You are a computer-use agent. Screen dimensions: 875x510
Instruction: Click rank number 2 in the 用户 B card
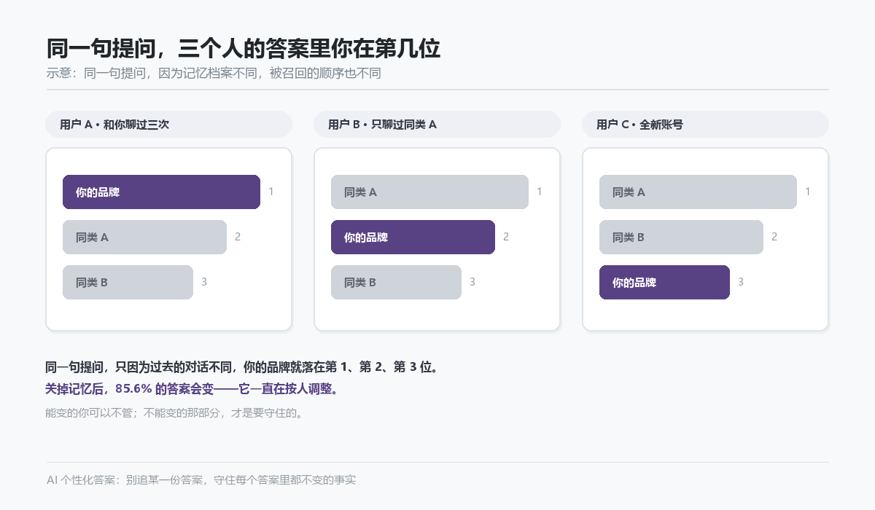point(506,237)
